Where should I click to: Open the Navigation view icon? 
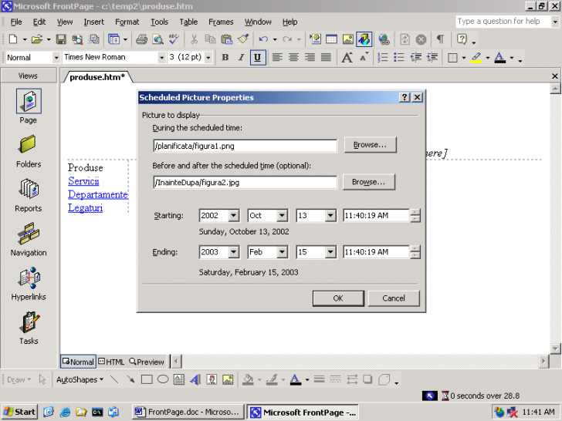tap(28, 234)
